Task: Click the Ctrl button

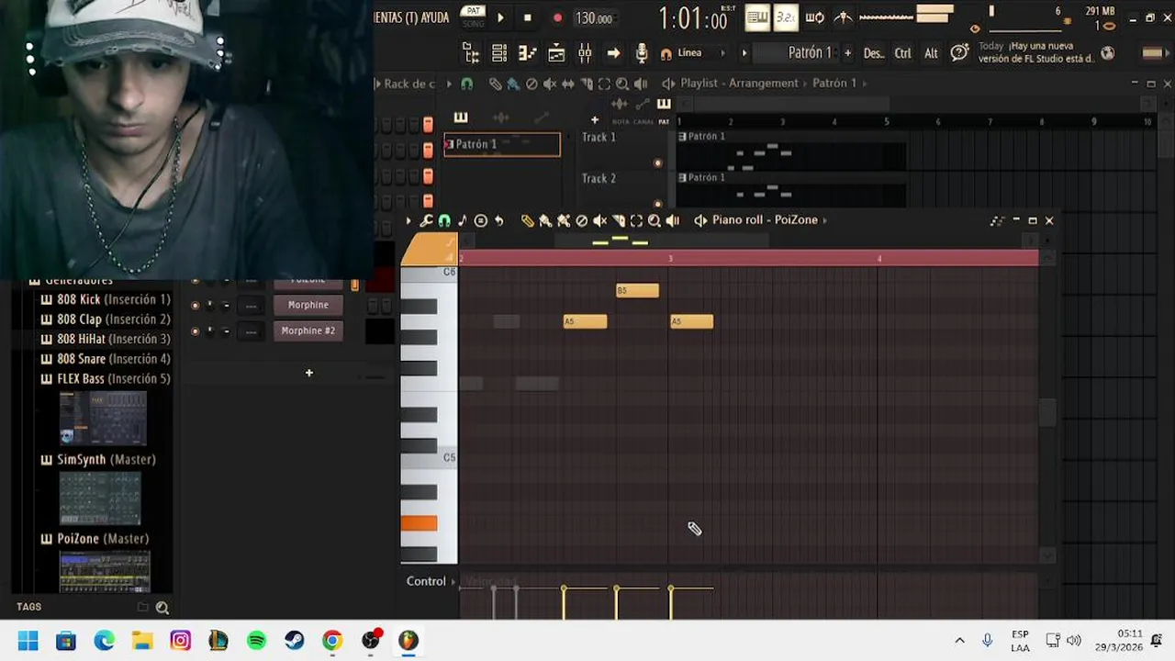Action: pyautogui.click(x=903, y=53)
